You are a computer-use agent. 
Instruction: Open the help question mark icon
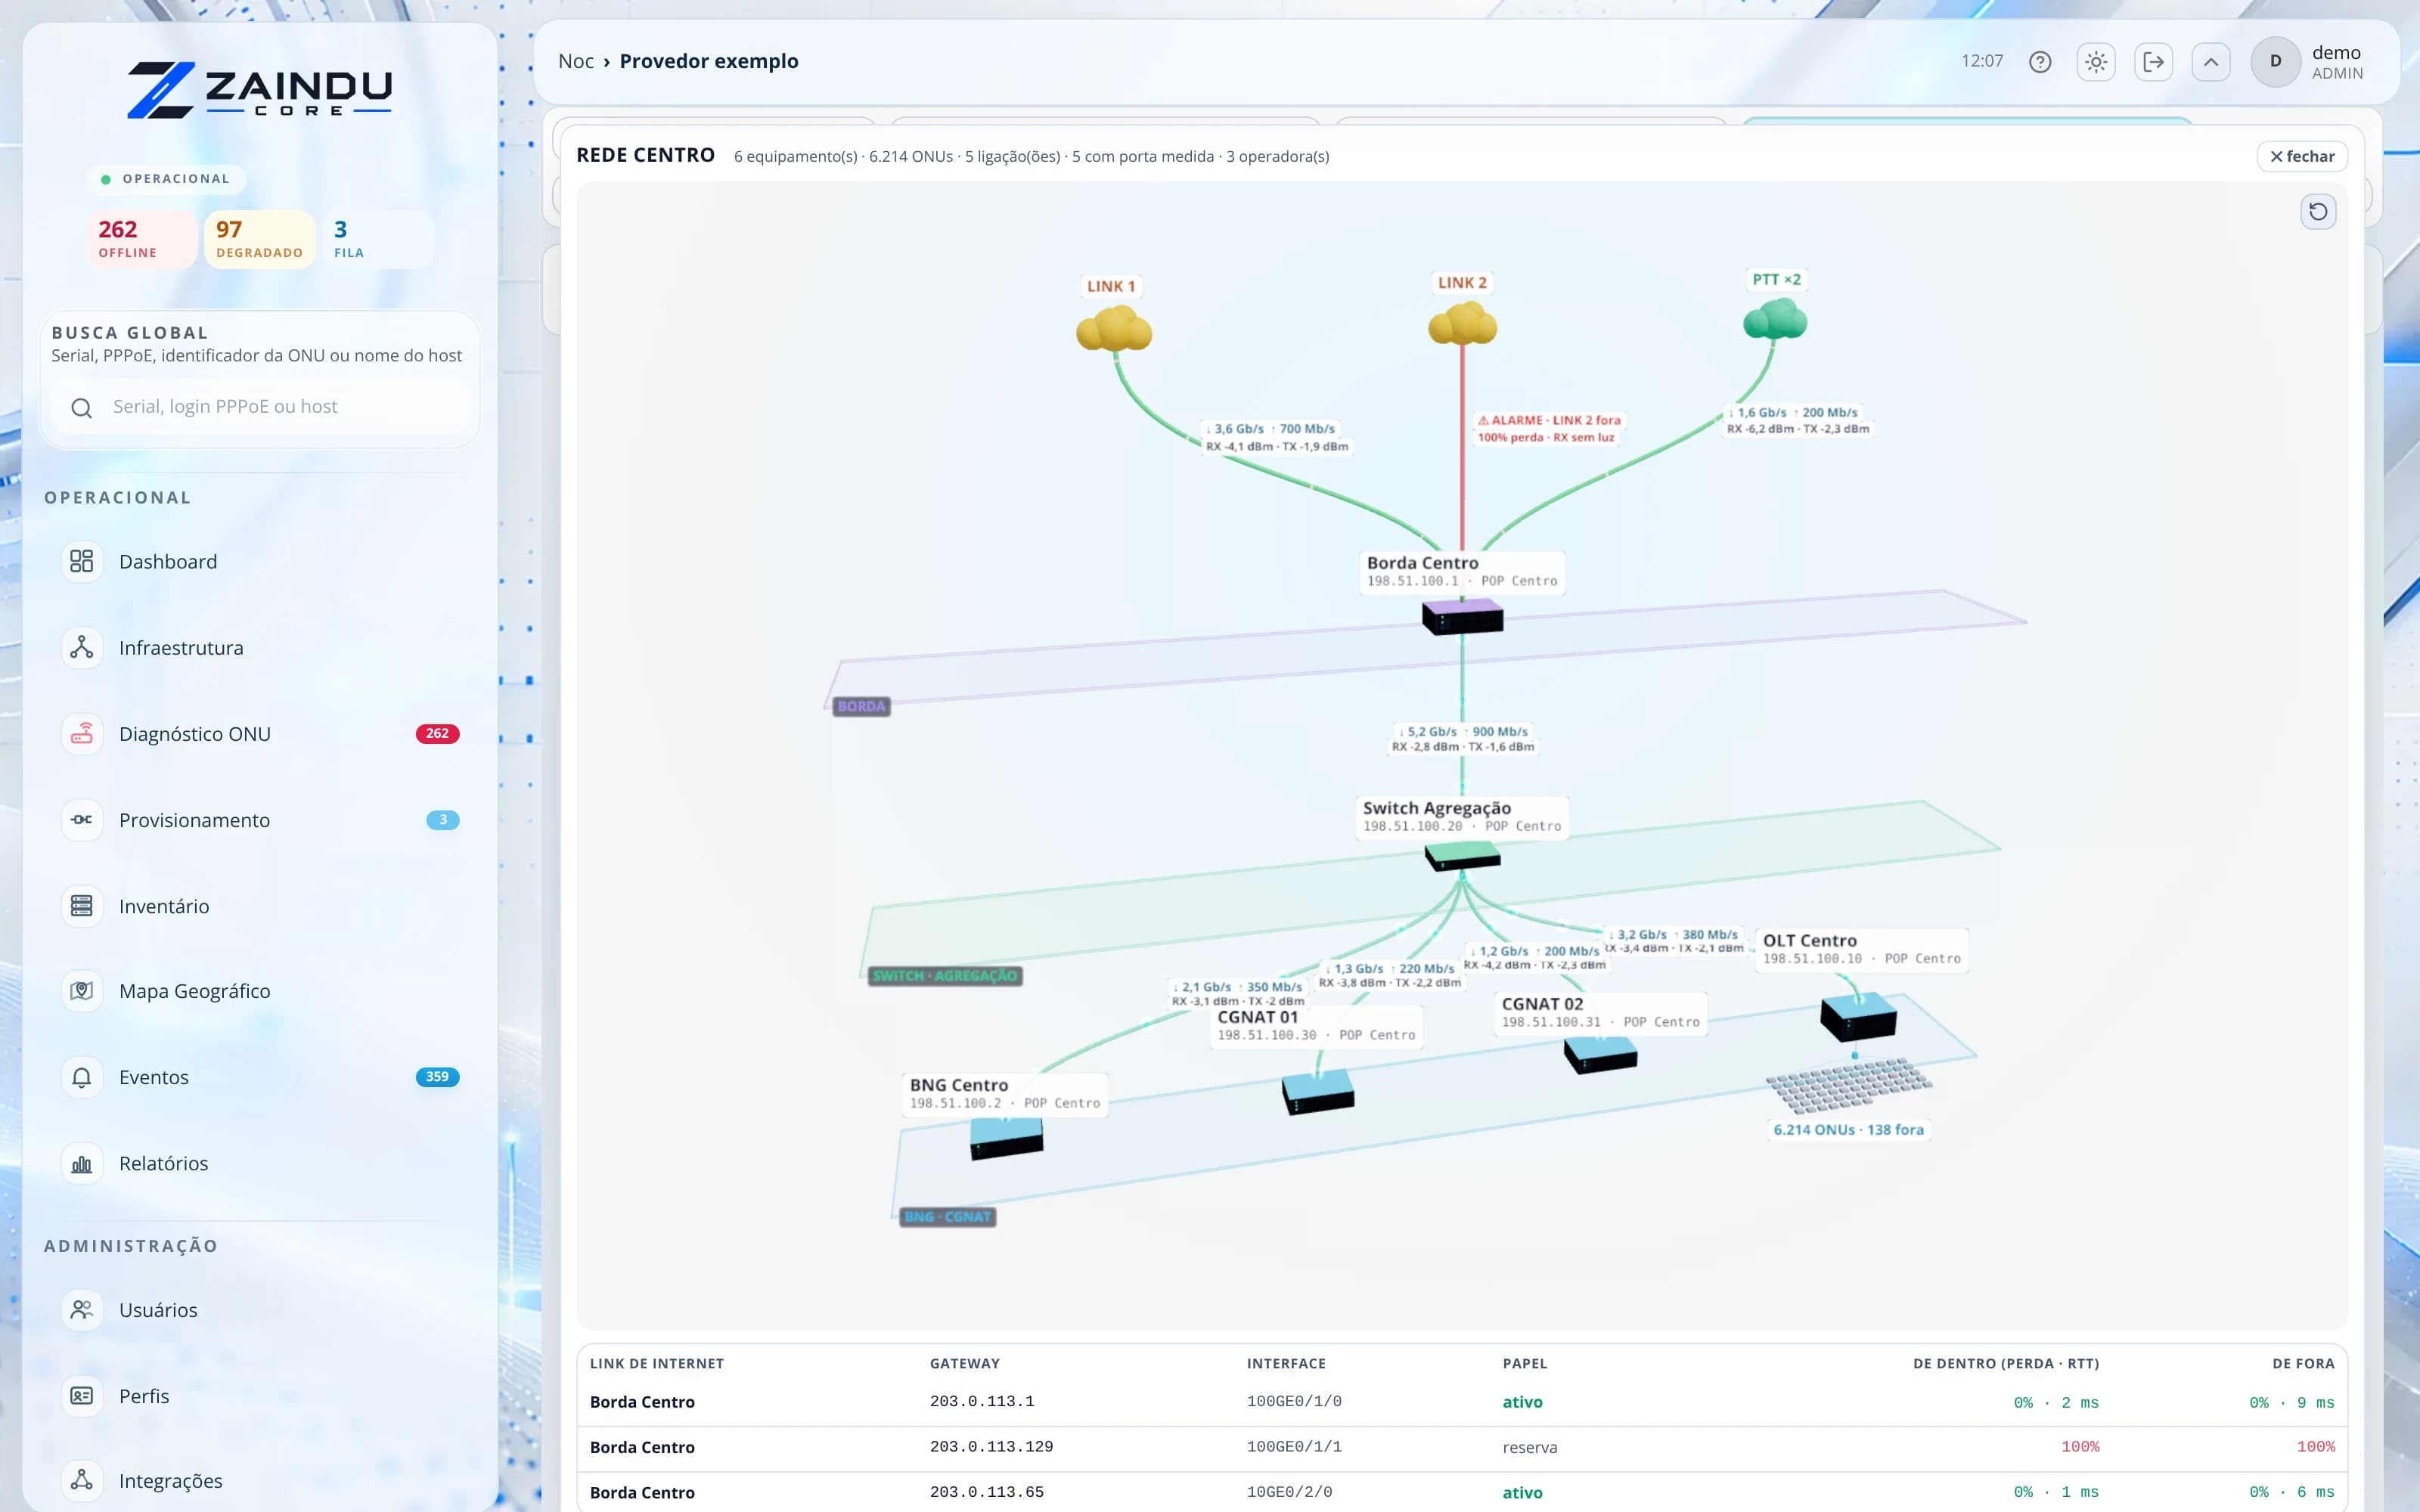coord(2040,62)
